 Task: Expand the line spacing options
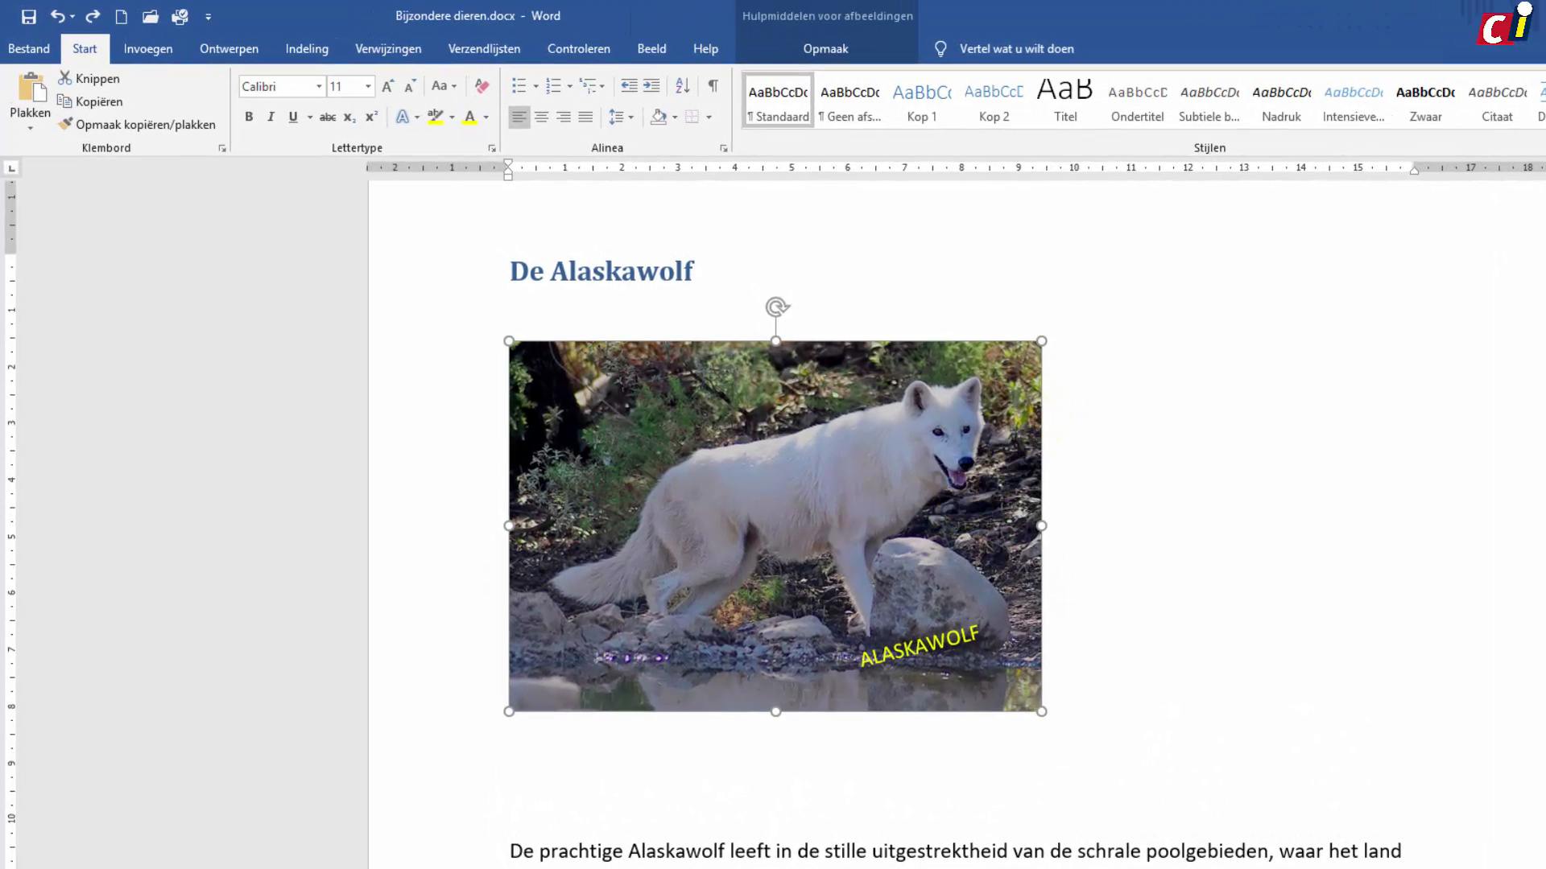(x=630, y=117)
